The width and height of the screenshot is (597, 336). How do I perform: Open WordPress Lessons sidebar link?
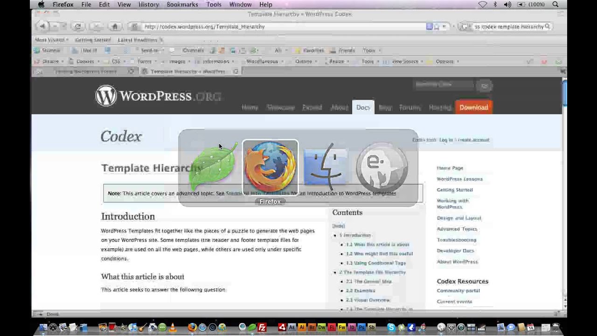[x=459, y=179]
